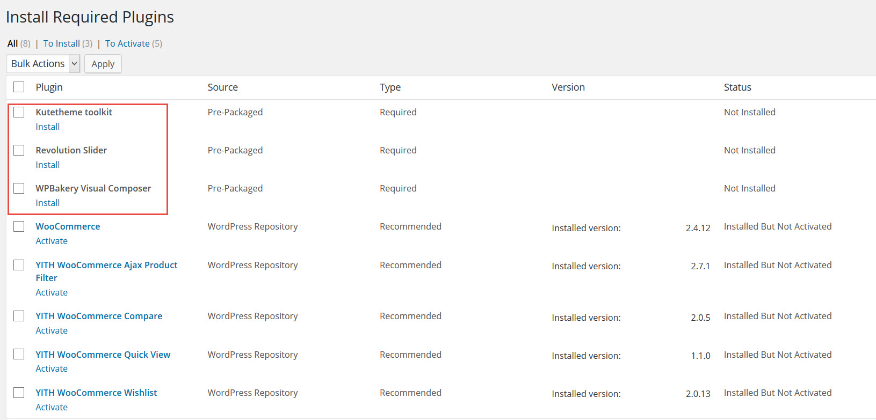876x420 pixels.
Task: Click version number 2.0.13
Action: [x=698, y=394]
